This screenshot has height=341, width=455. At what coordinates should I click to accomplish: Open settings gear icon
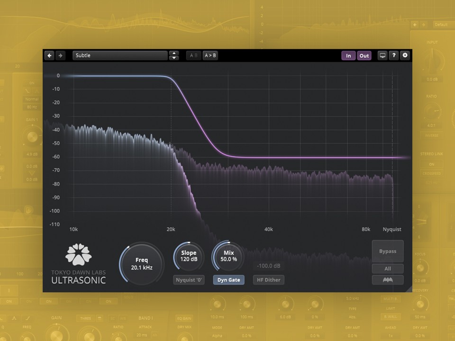point(405,55)
